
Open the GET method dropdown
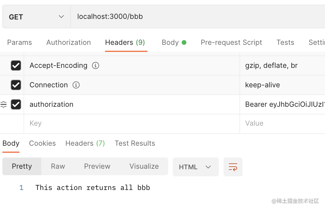coord(36,17)
